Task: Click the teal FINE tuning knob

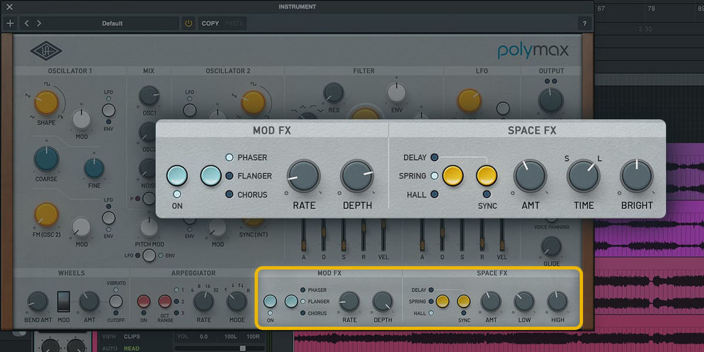Action: pyautogui.click(x=94, y=168)
